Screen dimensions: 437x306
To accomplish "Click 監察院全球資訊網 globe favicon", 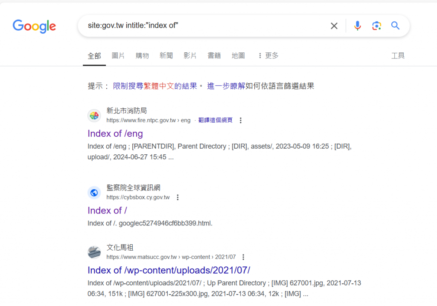I will pyautogui.click(x=94, y=193).
